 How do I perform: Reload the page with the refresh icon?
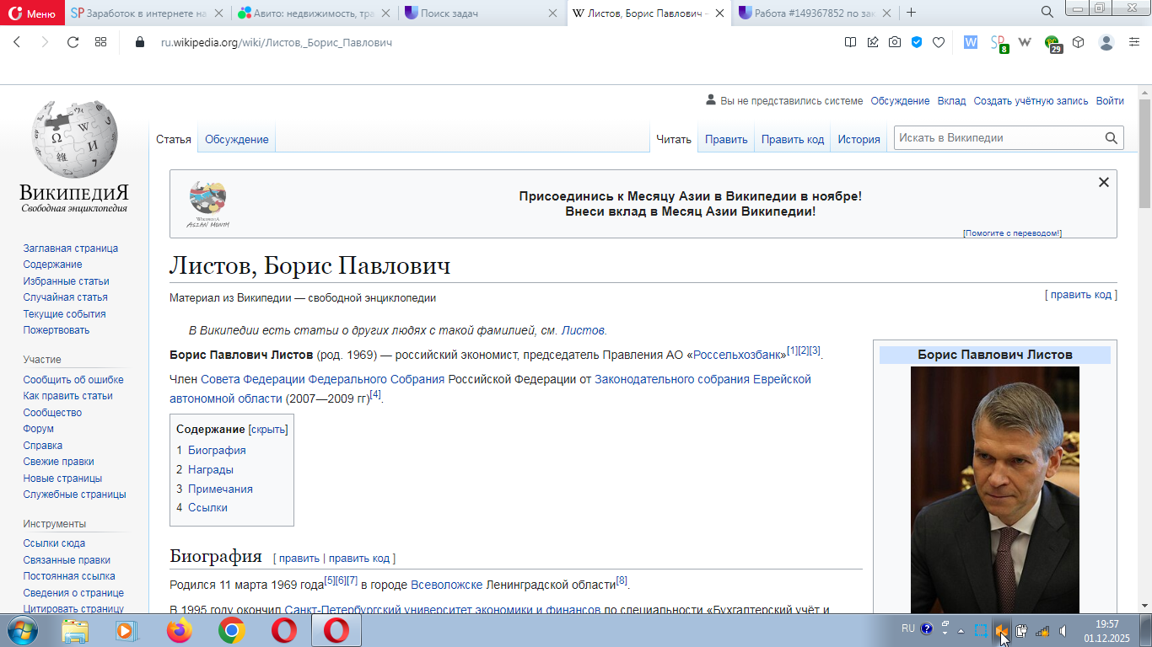73,42
